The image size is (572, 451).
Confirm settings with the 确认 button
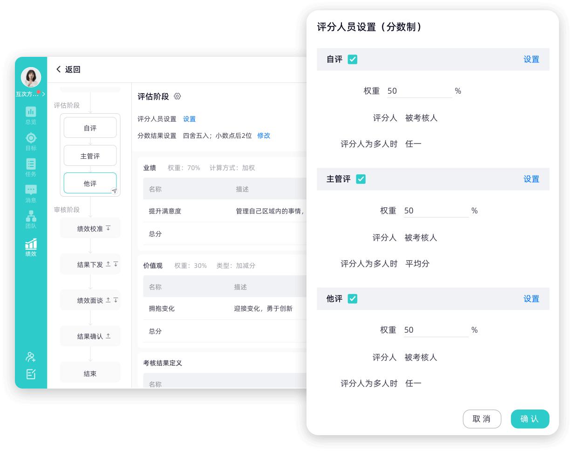click(530, 419)
